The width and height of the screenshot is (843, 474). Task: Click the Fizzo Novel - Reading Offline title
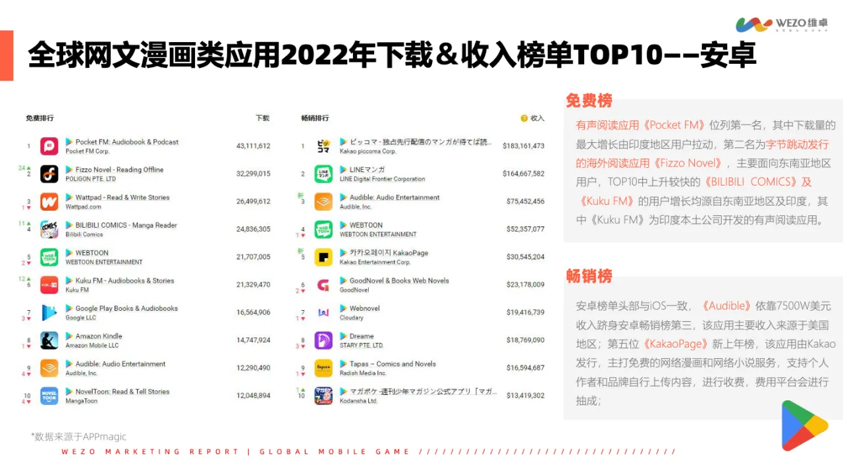[119, 170]
